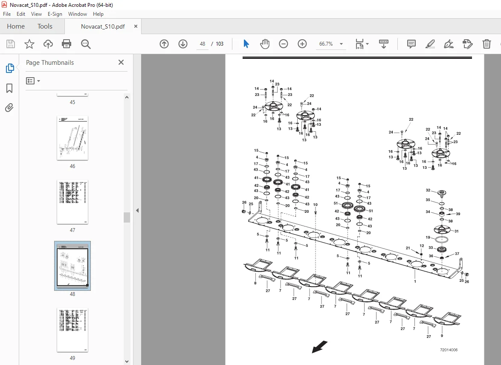Switch to the Home tab
This screenshot has width=501, height=365.
click(x=16, y=26)
